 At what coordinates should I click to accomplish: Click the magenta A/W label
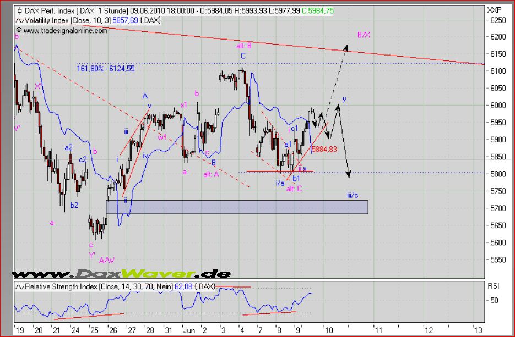pyautogui.click(x=107, y=261)
